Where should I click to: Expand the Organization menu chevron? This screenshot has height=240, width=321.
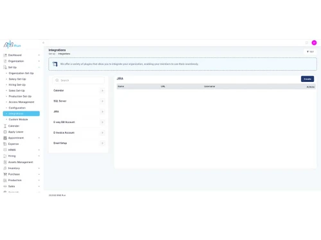coord(39,61)
